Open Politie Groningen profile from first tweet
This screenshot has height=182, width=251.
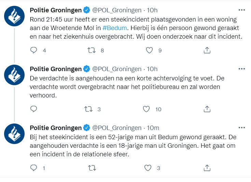pyautogui.click(x=56, y=10)
